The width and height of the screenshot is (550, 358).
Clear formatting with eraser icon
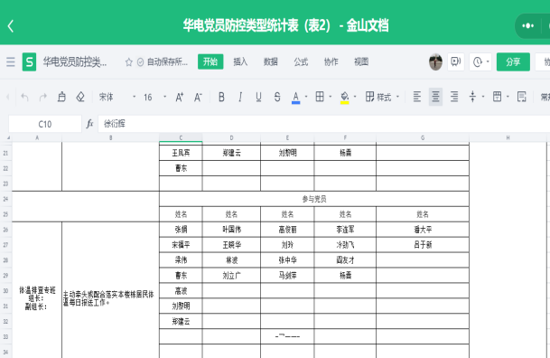click(x=80, y=97)
